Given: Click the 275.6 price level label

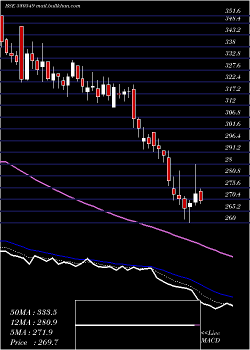Looking at the screenshot, I should click(x=232, y=183).
